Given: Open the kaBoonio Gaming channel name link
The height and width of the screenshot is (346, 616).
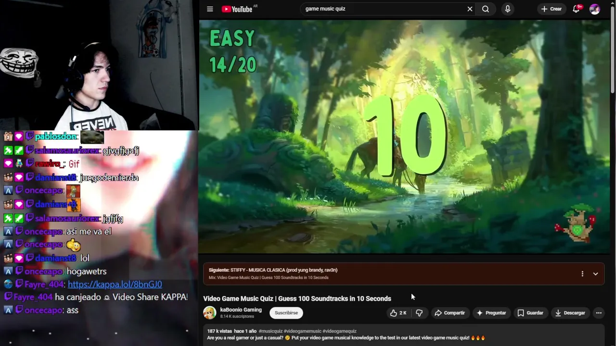Looking at the screenshot, I should (x=241, y=310).
